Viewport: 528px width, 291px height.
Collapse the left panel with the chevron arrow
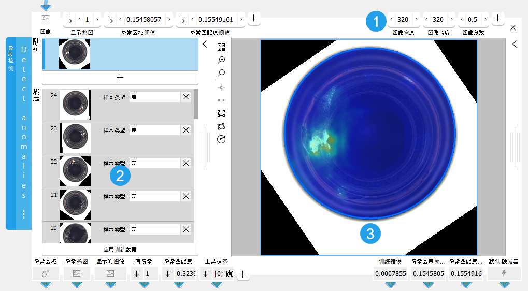tap(205, 45)
